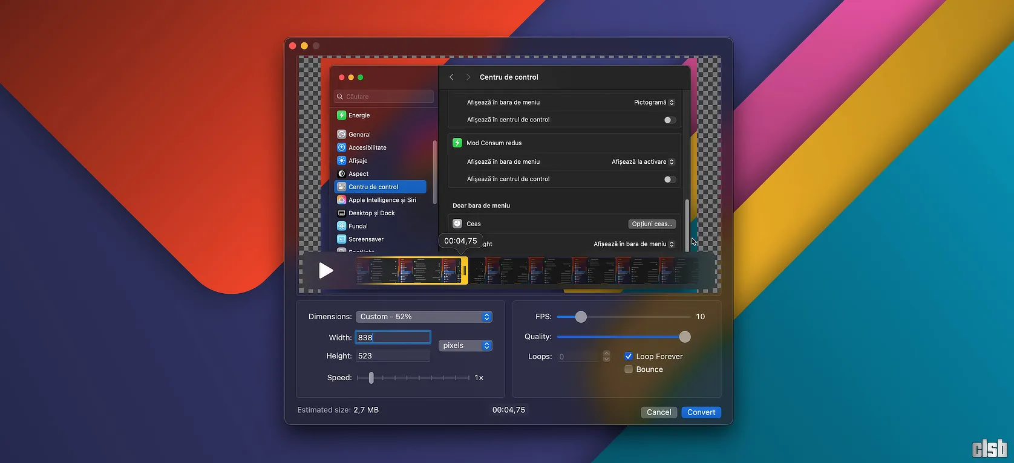This screenshot has height=463, width=1014.
Task: Click the Căutare search field in preview
Action: 384,97
